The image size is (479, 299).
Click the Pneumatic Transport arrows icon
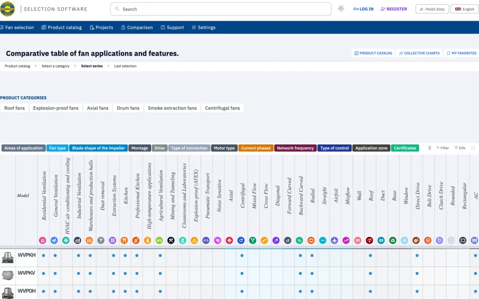pyautogui.click(x=206, y=241)
